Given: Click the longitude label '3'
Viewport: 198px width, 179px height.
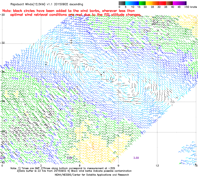Looking at the screenshot, I should [41, 165].
